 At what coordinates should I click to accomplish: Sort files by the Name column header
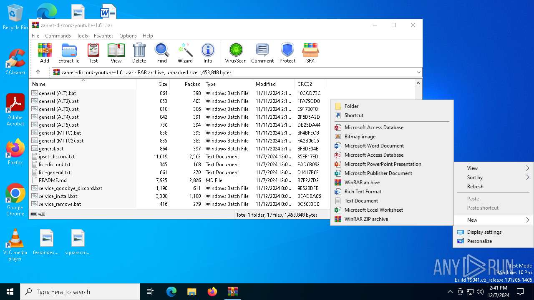coord(83,84)
